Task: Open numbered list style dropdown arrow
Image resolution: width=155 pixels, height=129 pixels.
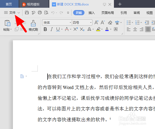Action: pos(141,23)
